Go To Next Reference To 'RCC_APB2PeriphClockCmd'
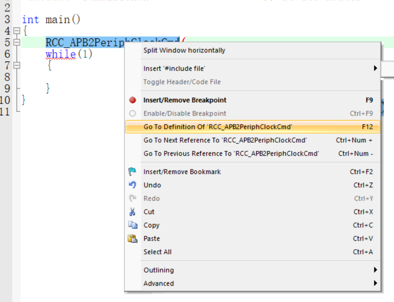394x302 pixels. (x=253, y=140)
